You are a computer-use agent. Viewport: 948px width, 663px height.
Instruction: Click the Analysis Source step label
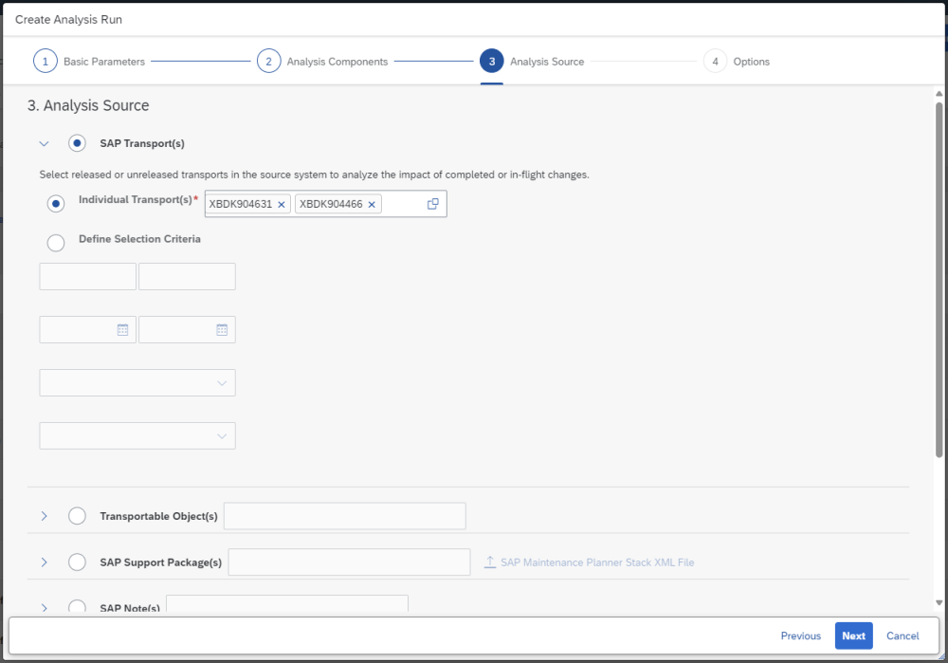(547, 62)
